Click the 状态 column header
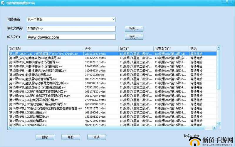Image resolution: width=235 pixels, height=147 pixels. 203,49
